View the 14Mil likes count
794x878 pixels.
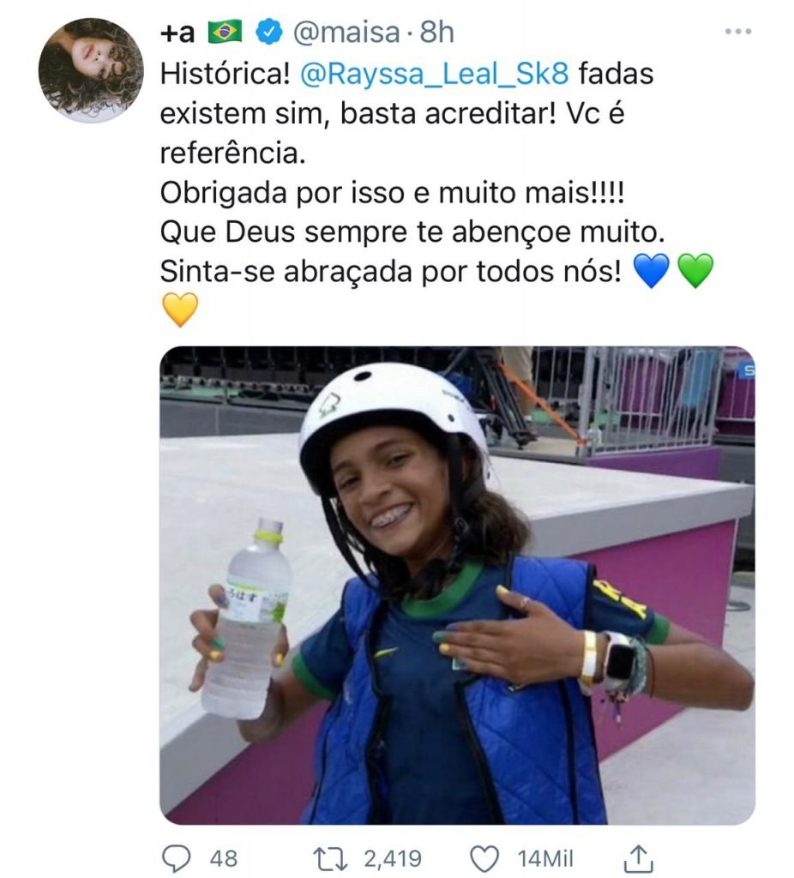click(x=545, y=858)
